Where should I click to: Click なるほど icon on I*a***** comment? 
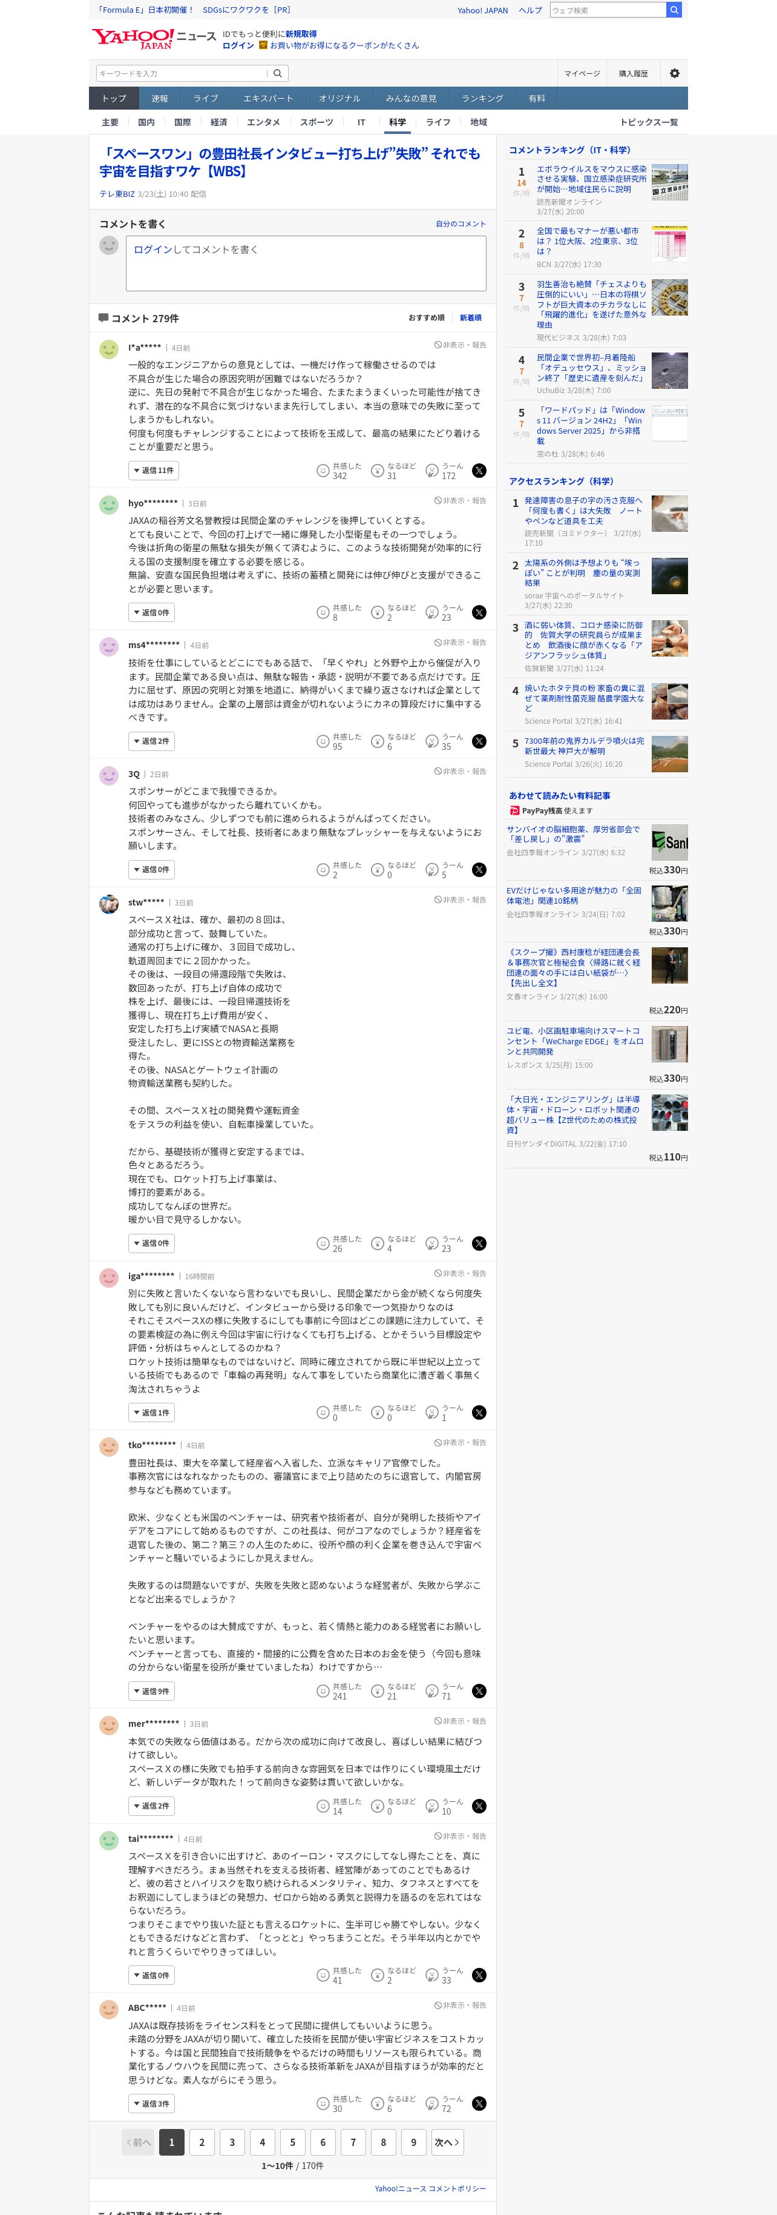coord(378,471)
